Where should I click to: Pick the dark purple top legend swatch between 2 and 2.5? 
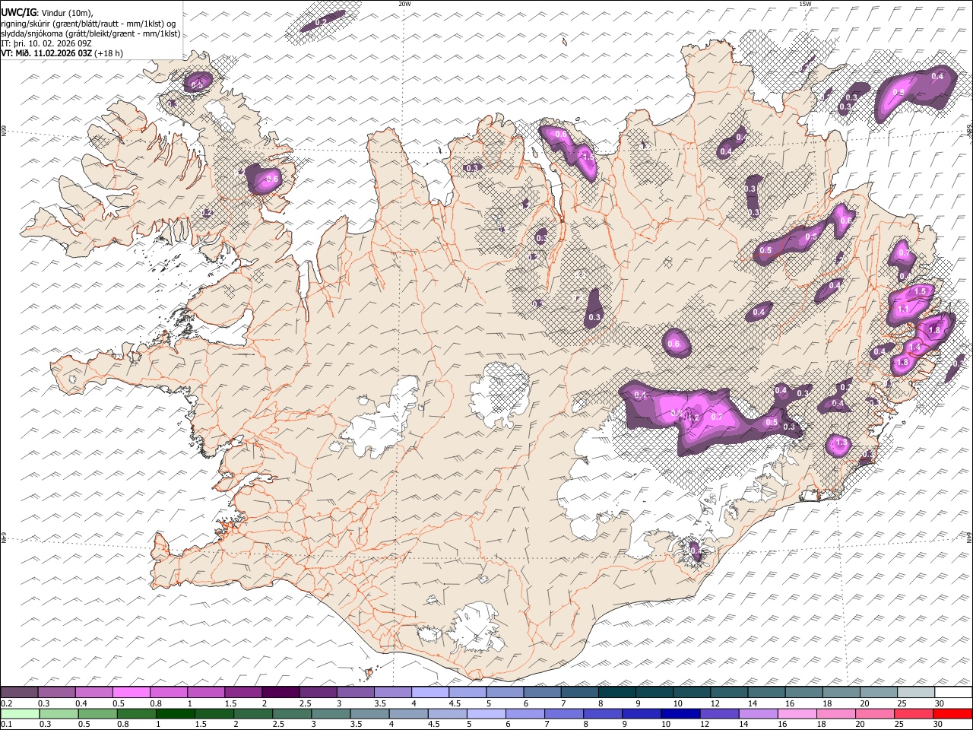click(x=280, y=693)
